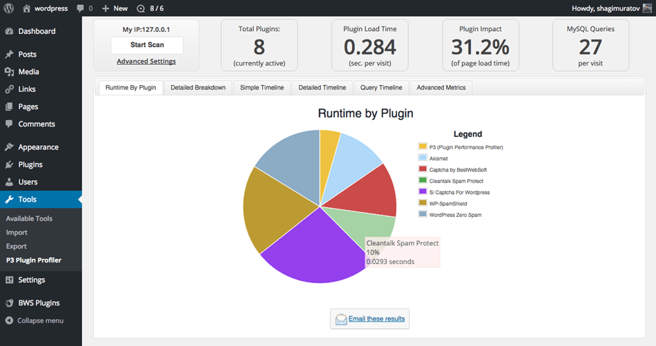
Task: Click the WP-SpamShield legend swatch
Action: pyautogui.click(x=423, y=203)
